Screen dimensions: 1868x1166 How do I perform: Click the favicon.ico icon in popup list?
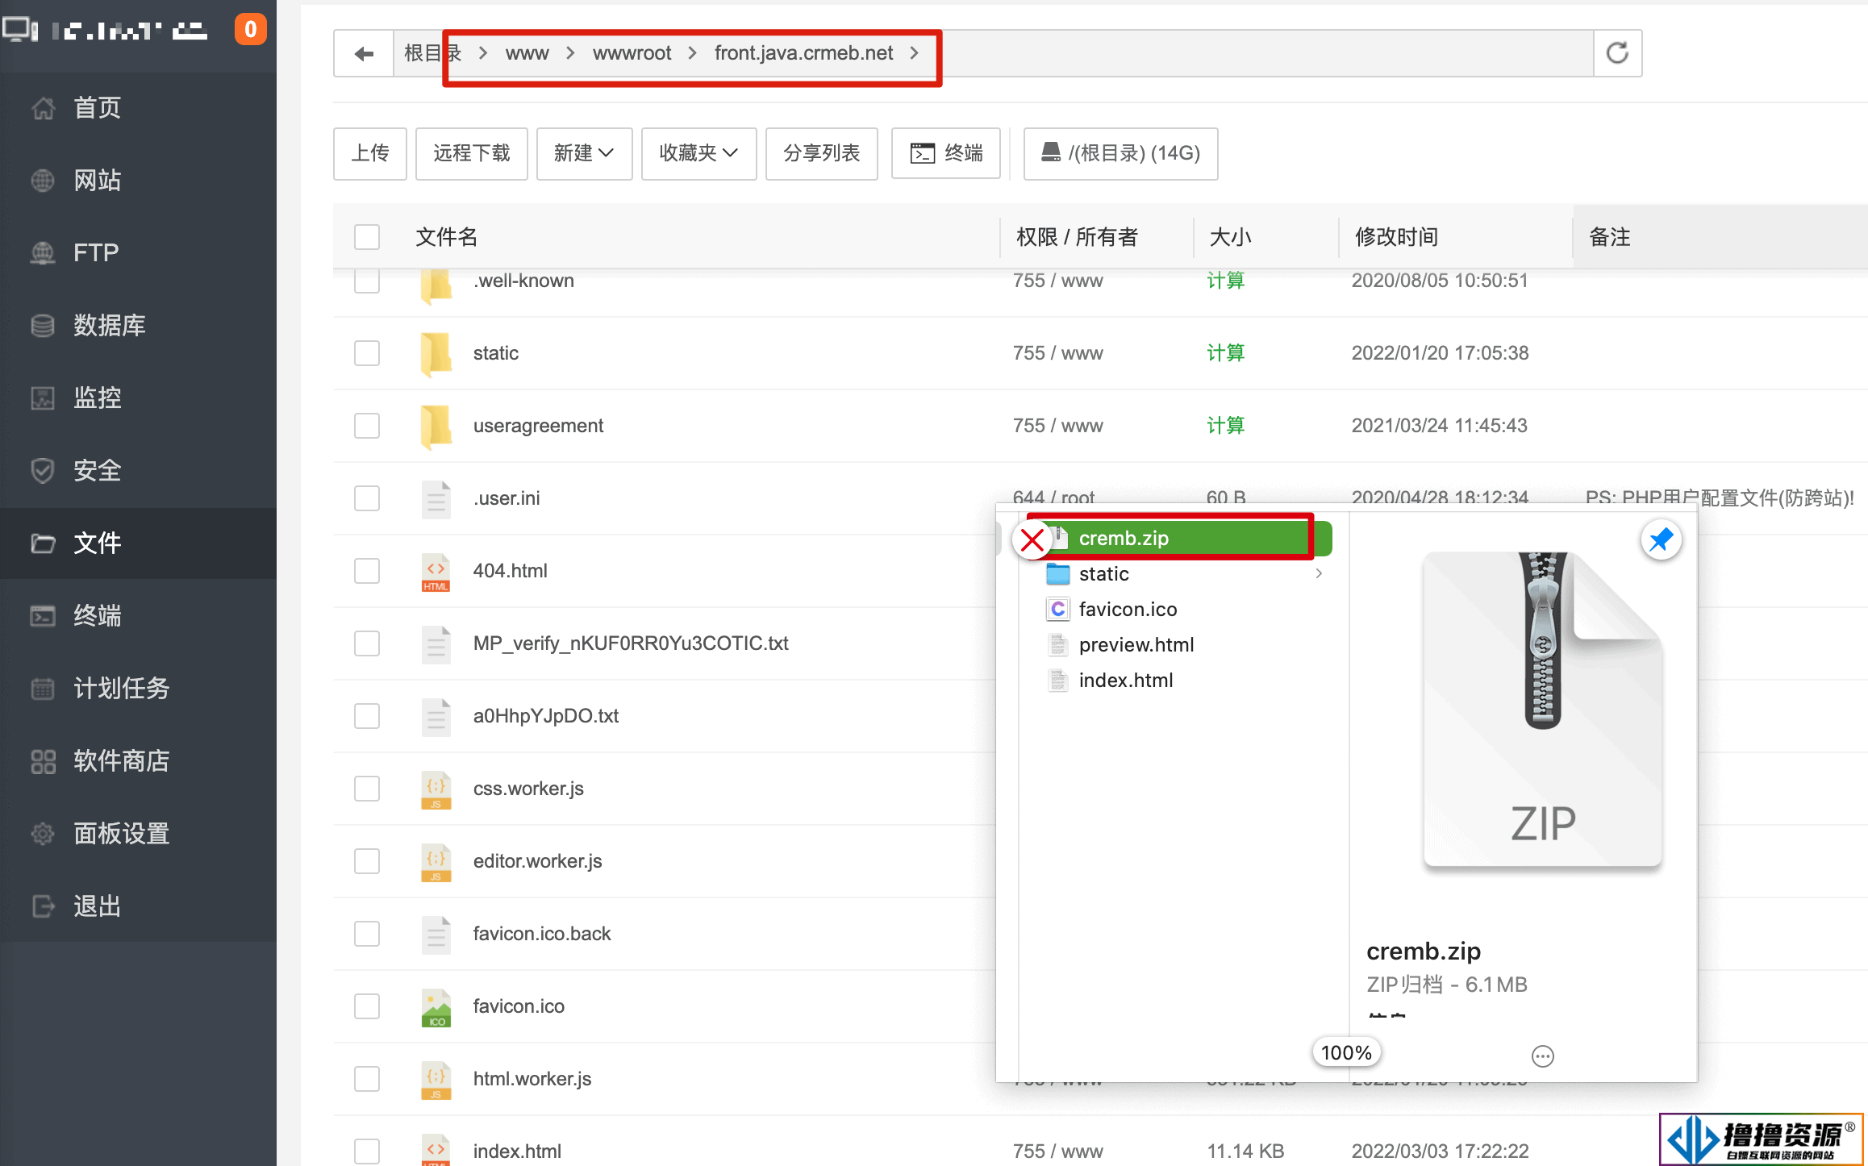[1057, 610]
